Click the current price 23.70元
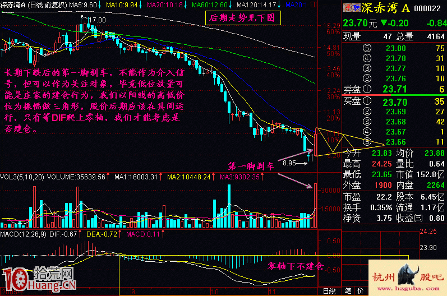 (x=360, y=23)
